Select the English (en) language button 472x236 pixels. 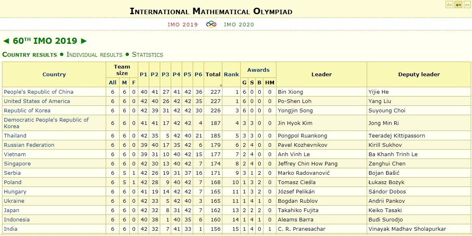[x=458, y=4]
